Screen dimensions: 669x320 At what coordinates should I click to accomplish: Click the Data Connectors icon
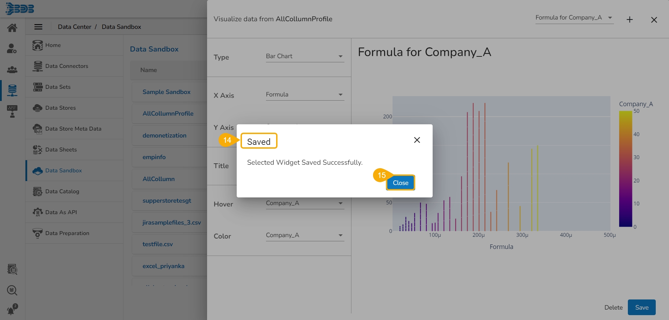coord(37,66)
